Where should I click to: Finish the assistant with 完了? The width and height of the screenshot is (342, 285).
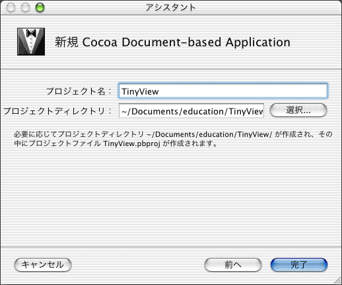coord(298,265)
